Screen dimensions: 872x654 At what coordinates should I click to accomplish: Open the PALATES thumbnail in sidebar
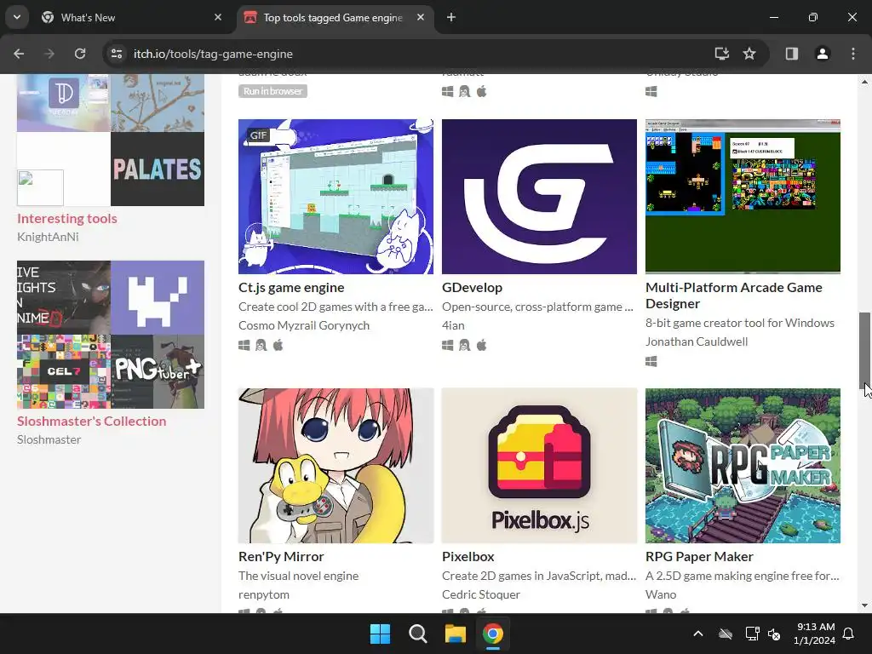pos(158,169)
